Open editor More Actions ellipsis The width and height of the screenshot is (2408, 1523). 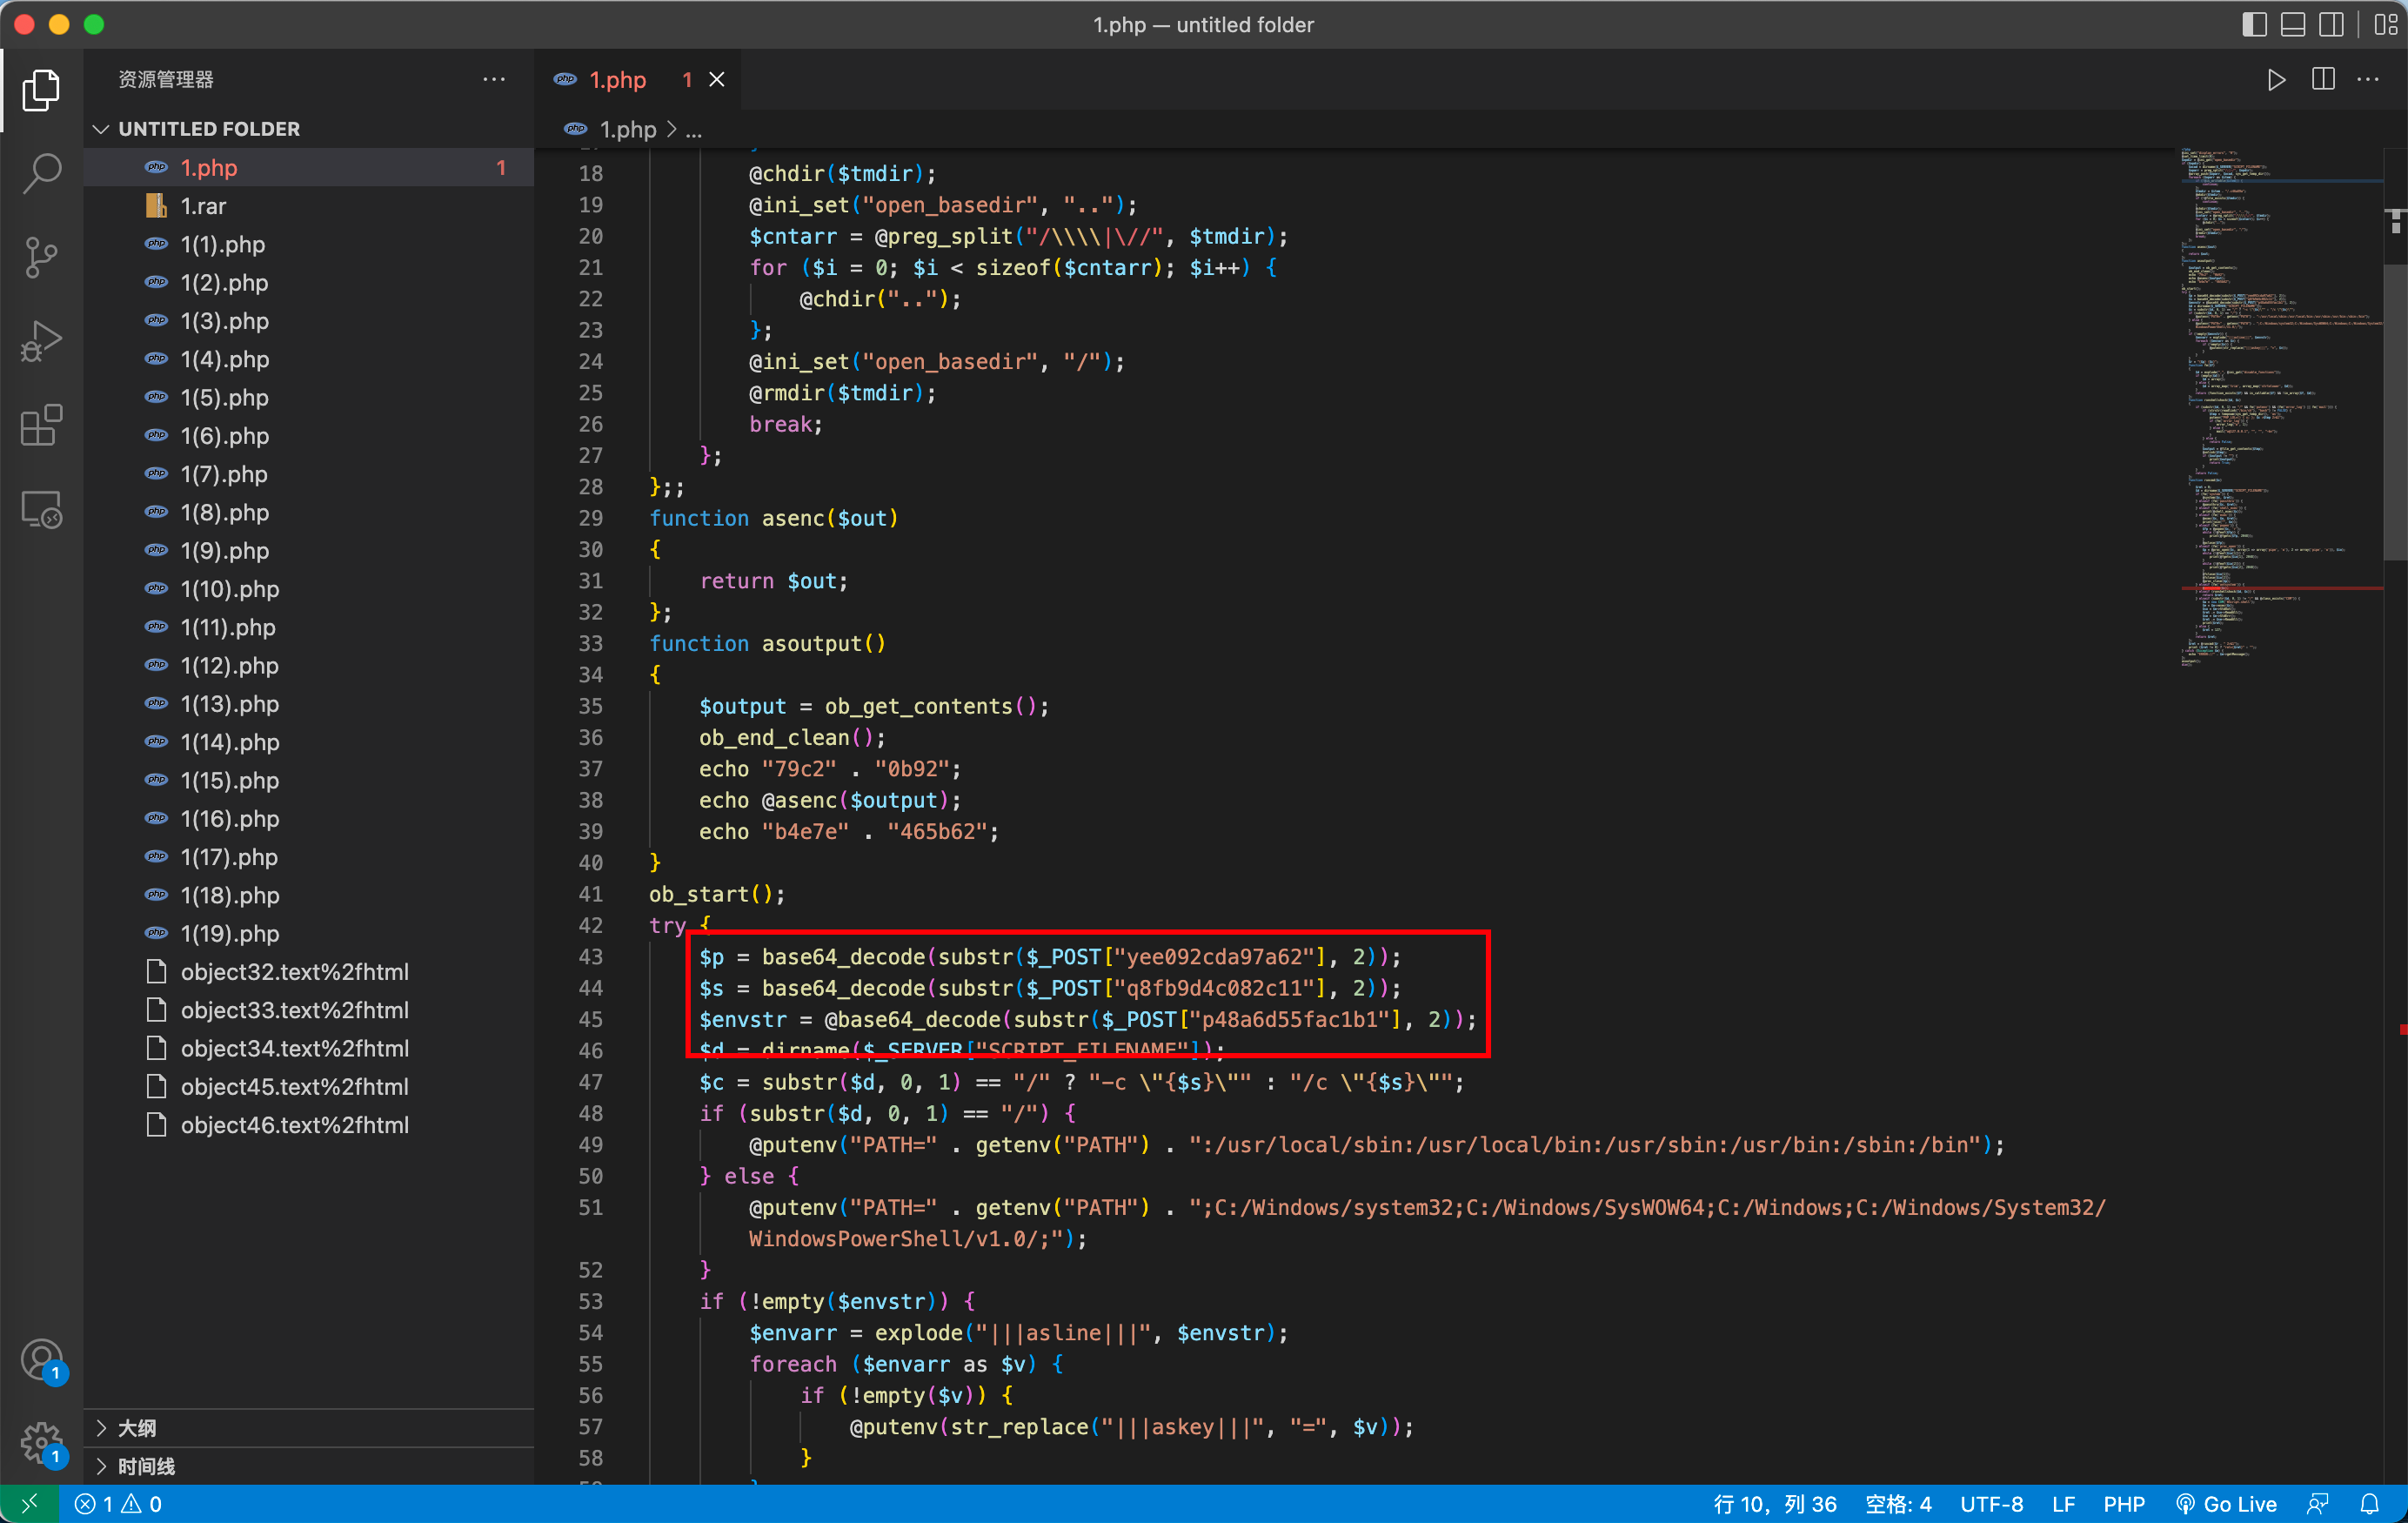(2368, 80)
